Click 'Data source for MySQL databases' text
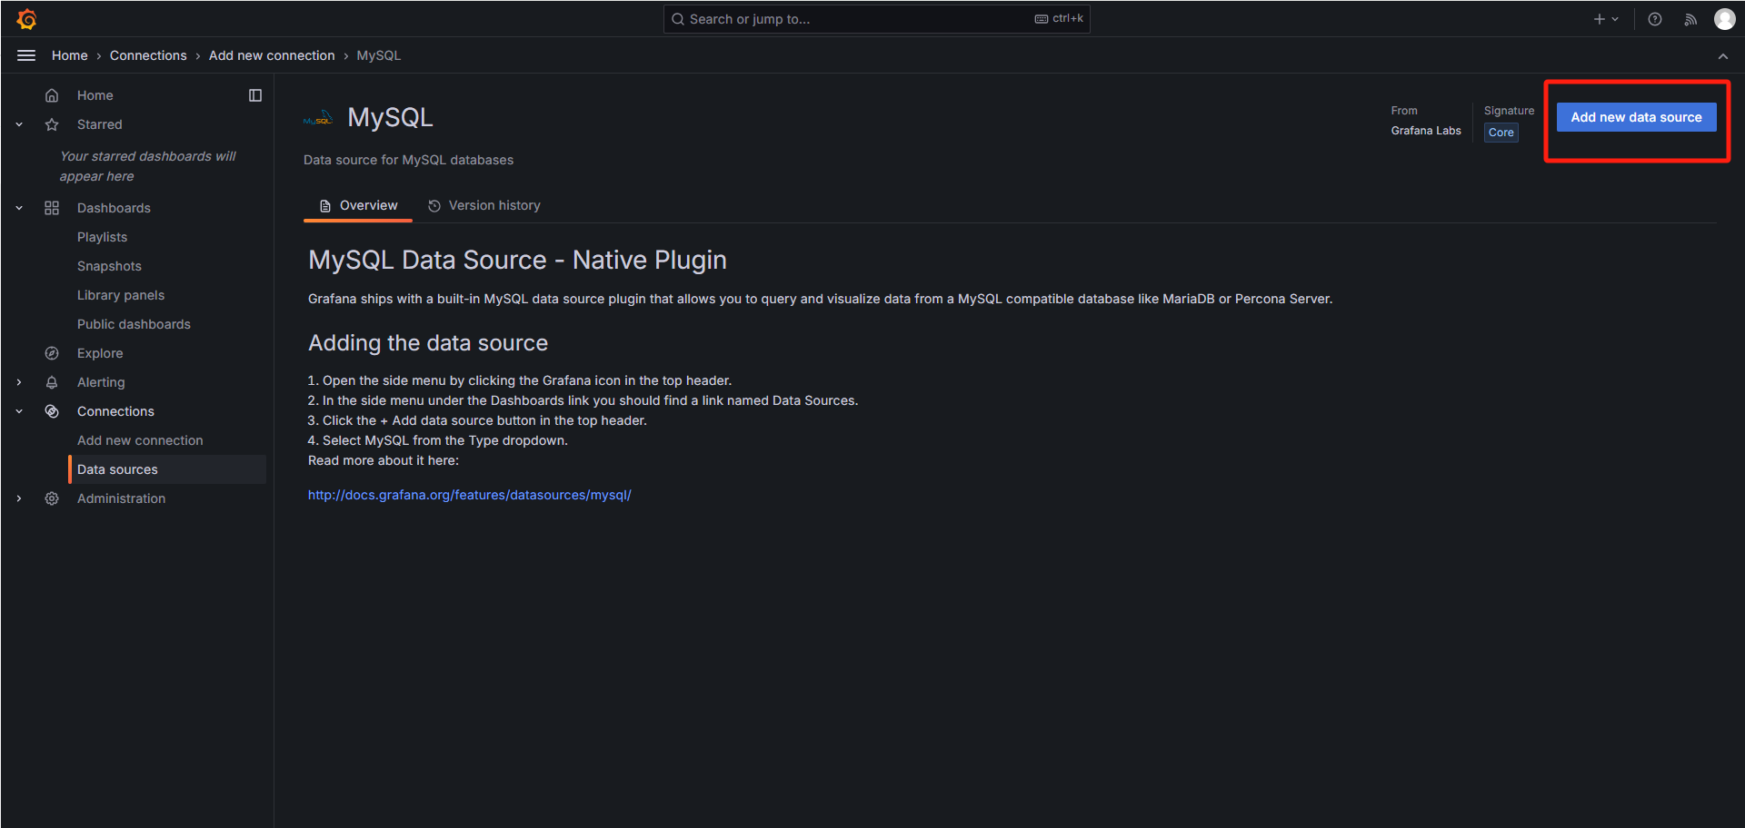 pos(408,160)
